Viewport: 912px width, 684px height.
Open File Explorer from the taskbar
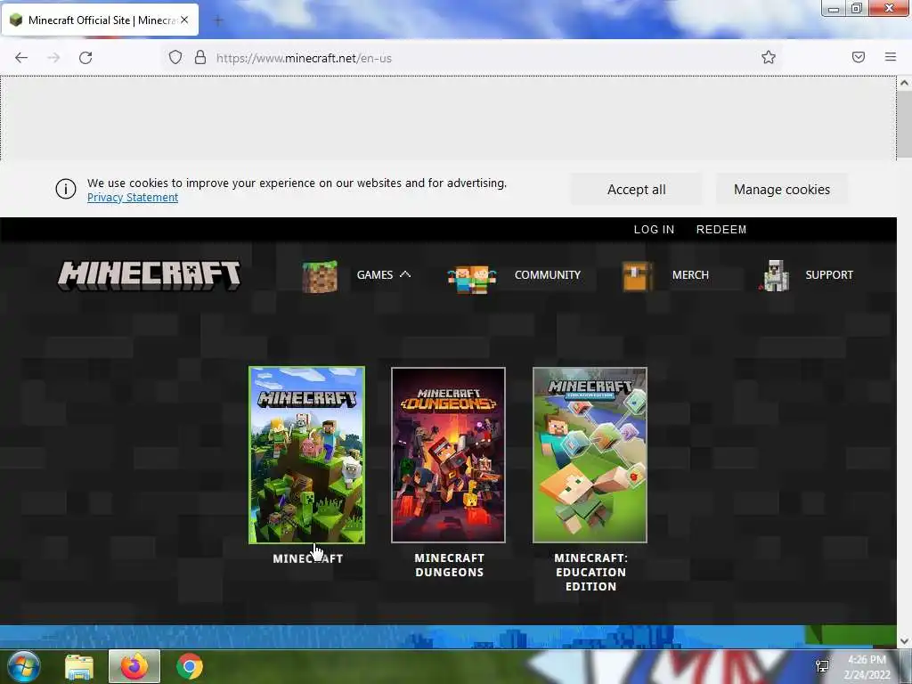[79, 666]
